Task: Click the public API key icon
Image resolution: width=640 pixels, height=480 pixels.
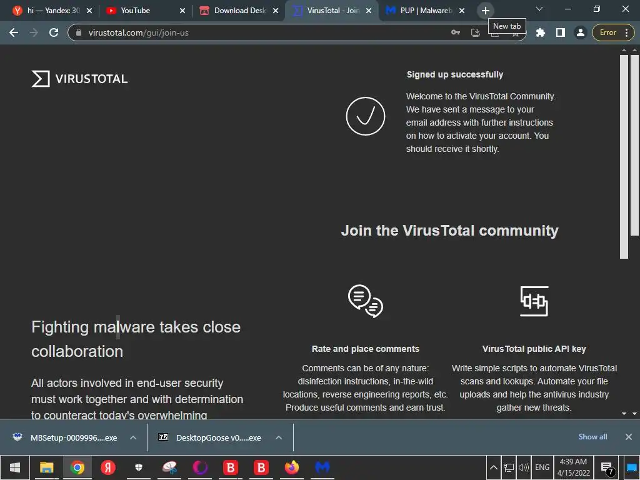Action: click(x=534, y=301)
